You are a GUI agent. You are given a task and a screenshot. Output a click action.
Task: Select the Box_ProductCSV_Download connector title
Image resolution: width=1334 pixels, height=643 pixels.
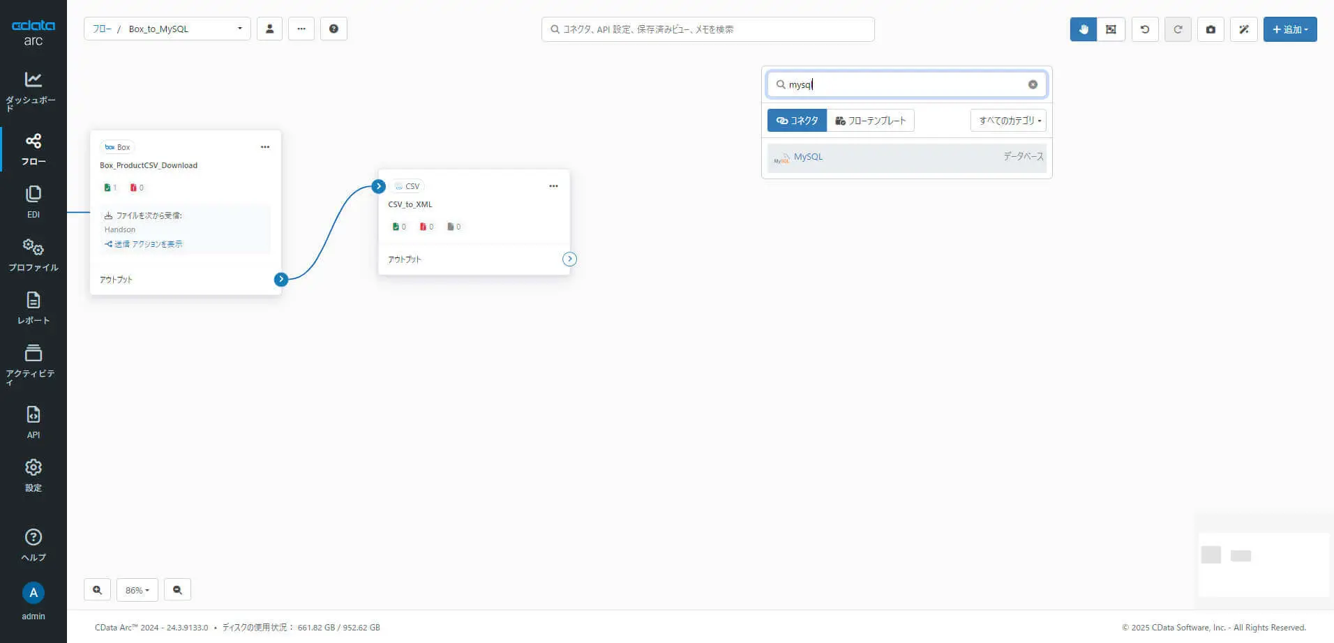[x=149, y=165]
